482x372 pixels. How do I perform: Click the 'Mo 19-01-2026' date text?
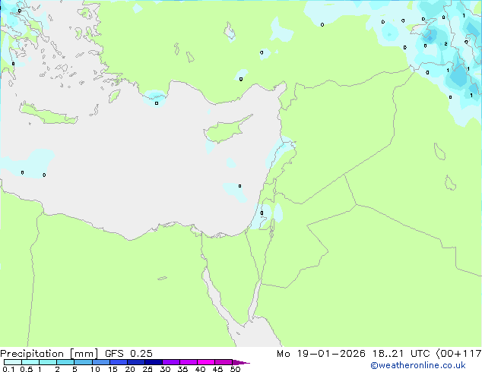point(321,354)
